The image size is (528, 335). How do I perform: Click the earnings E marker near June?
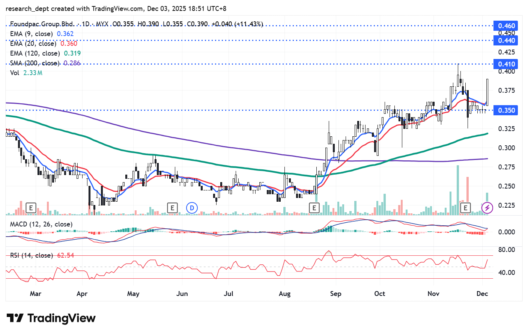[x=172, y=208]
